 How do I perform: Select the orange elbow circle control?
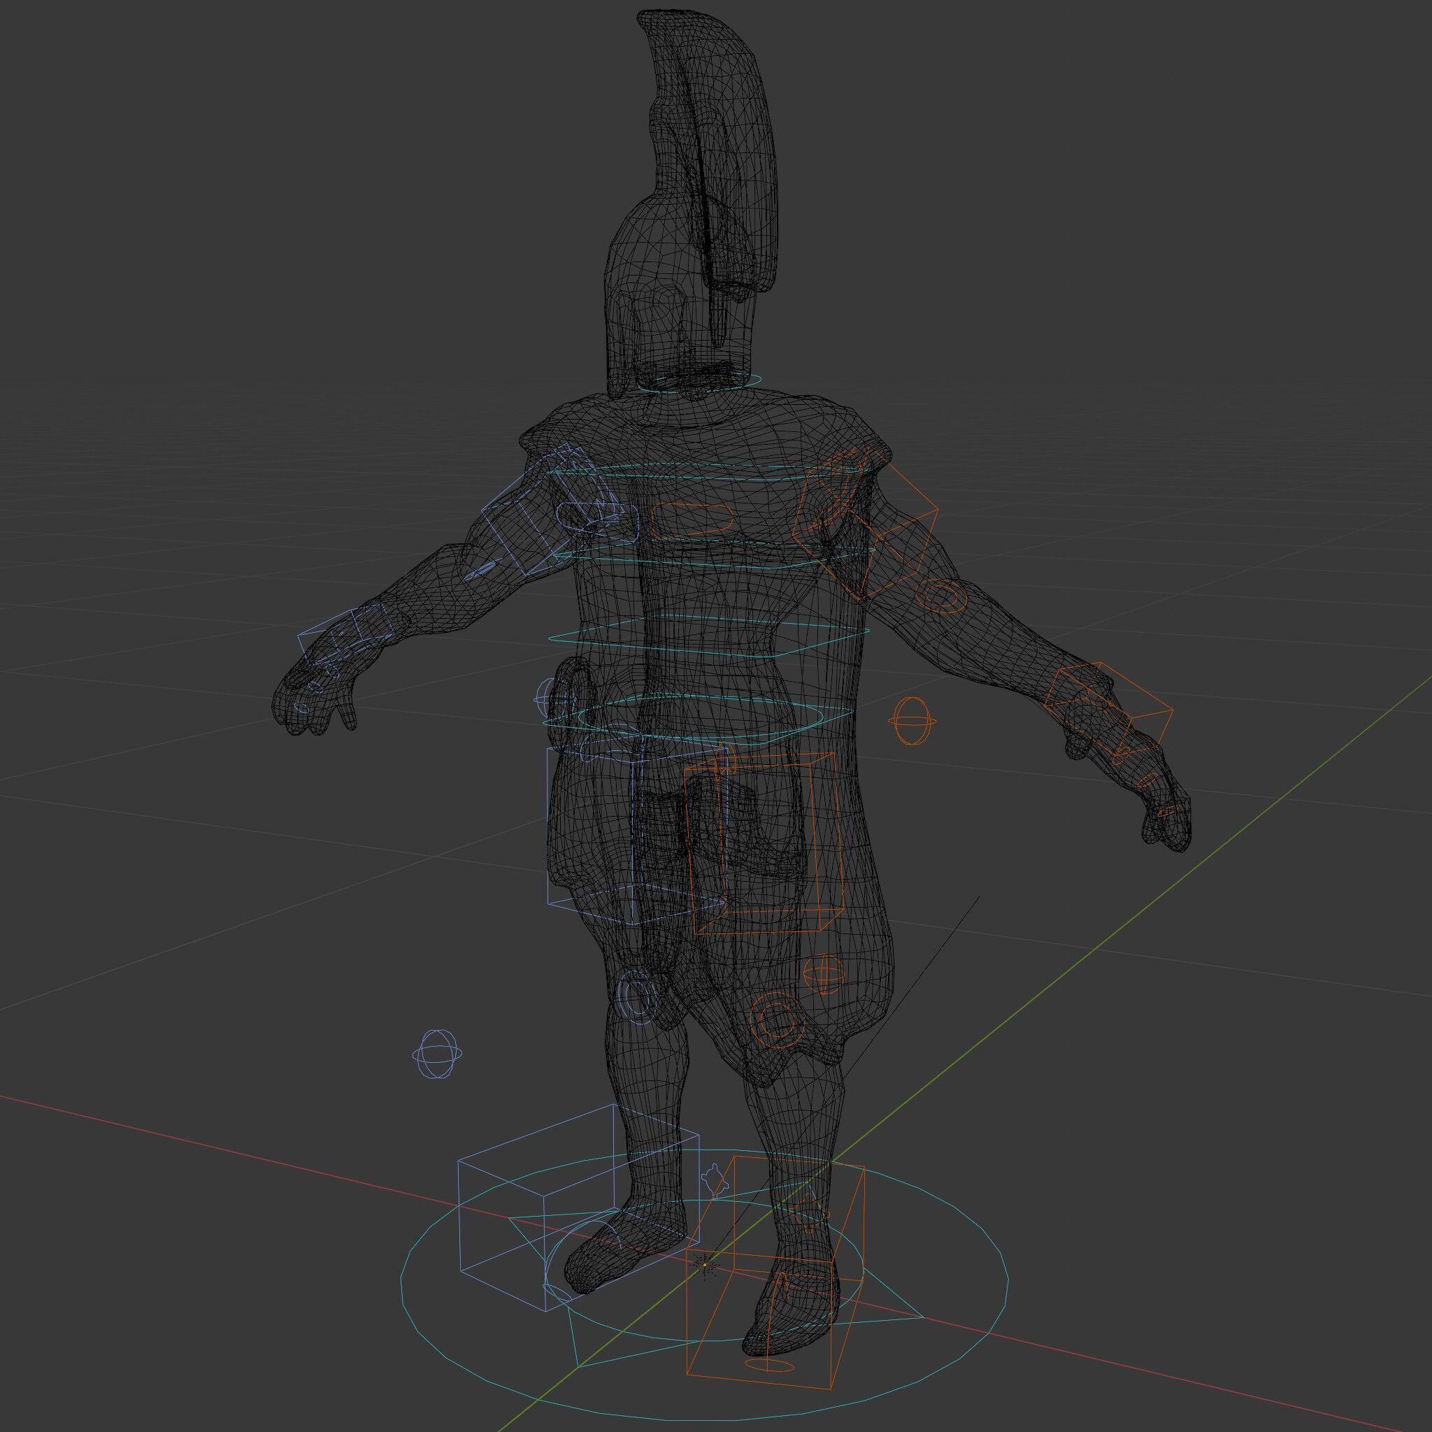[x=940, y=596]
